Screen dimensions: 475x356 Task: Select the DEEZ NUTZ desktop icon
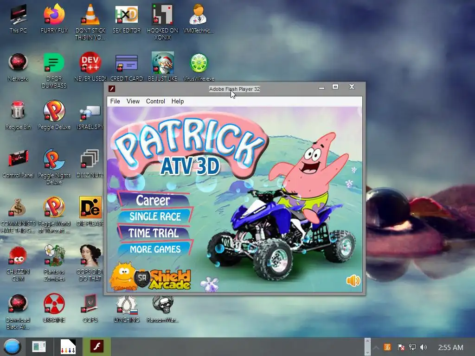pyautogui.click(x=90, y=164)
